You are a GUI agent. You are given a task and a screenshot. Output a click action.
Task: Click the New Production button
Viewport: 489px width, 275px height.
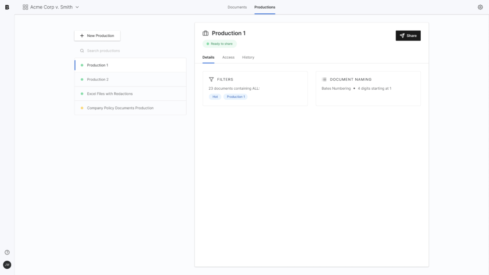(97, 35)
